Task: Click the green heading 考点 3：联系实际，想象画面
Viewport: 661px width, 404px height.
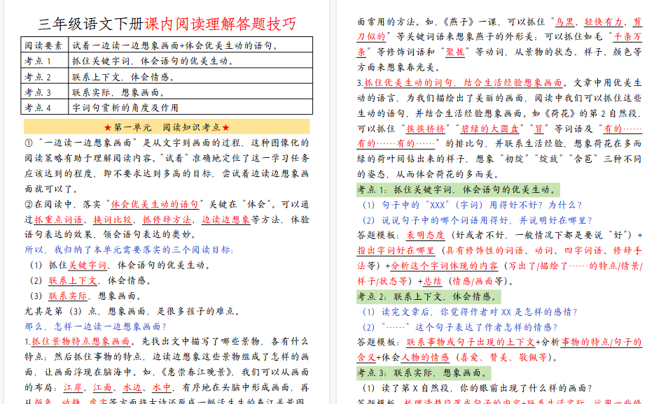Action: pyautogui.click(x=424, y=373)
